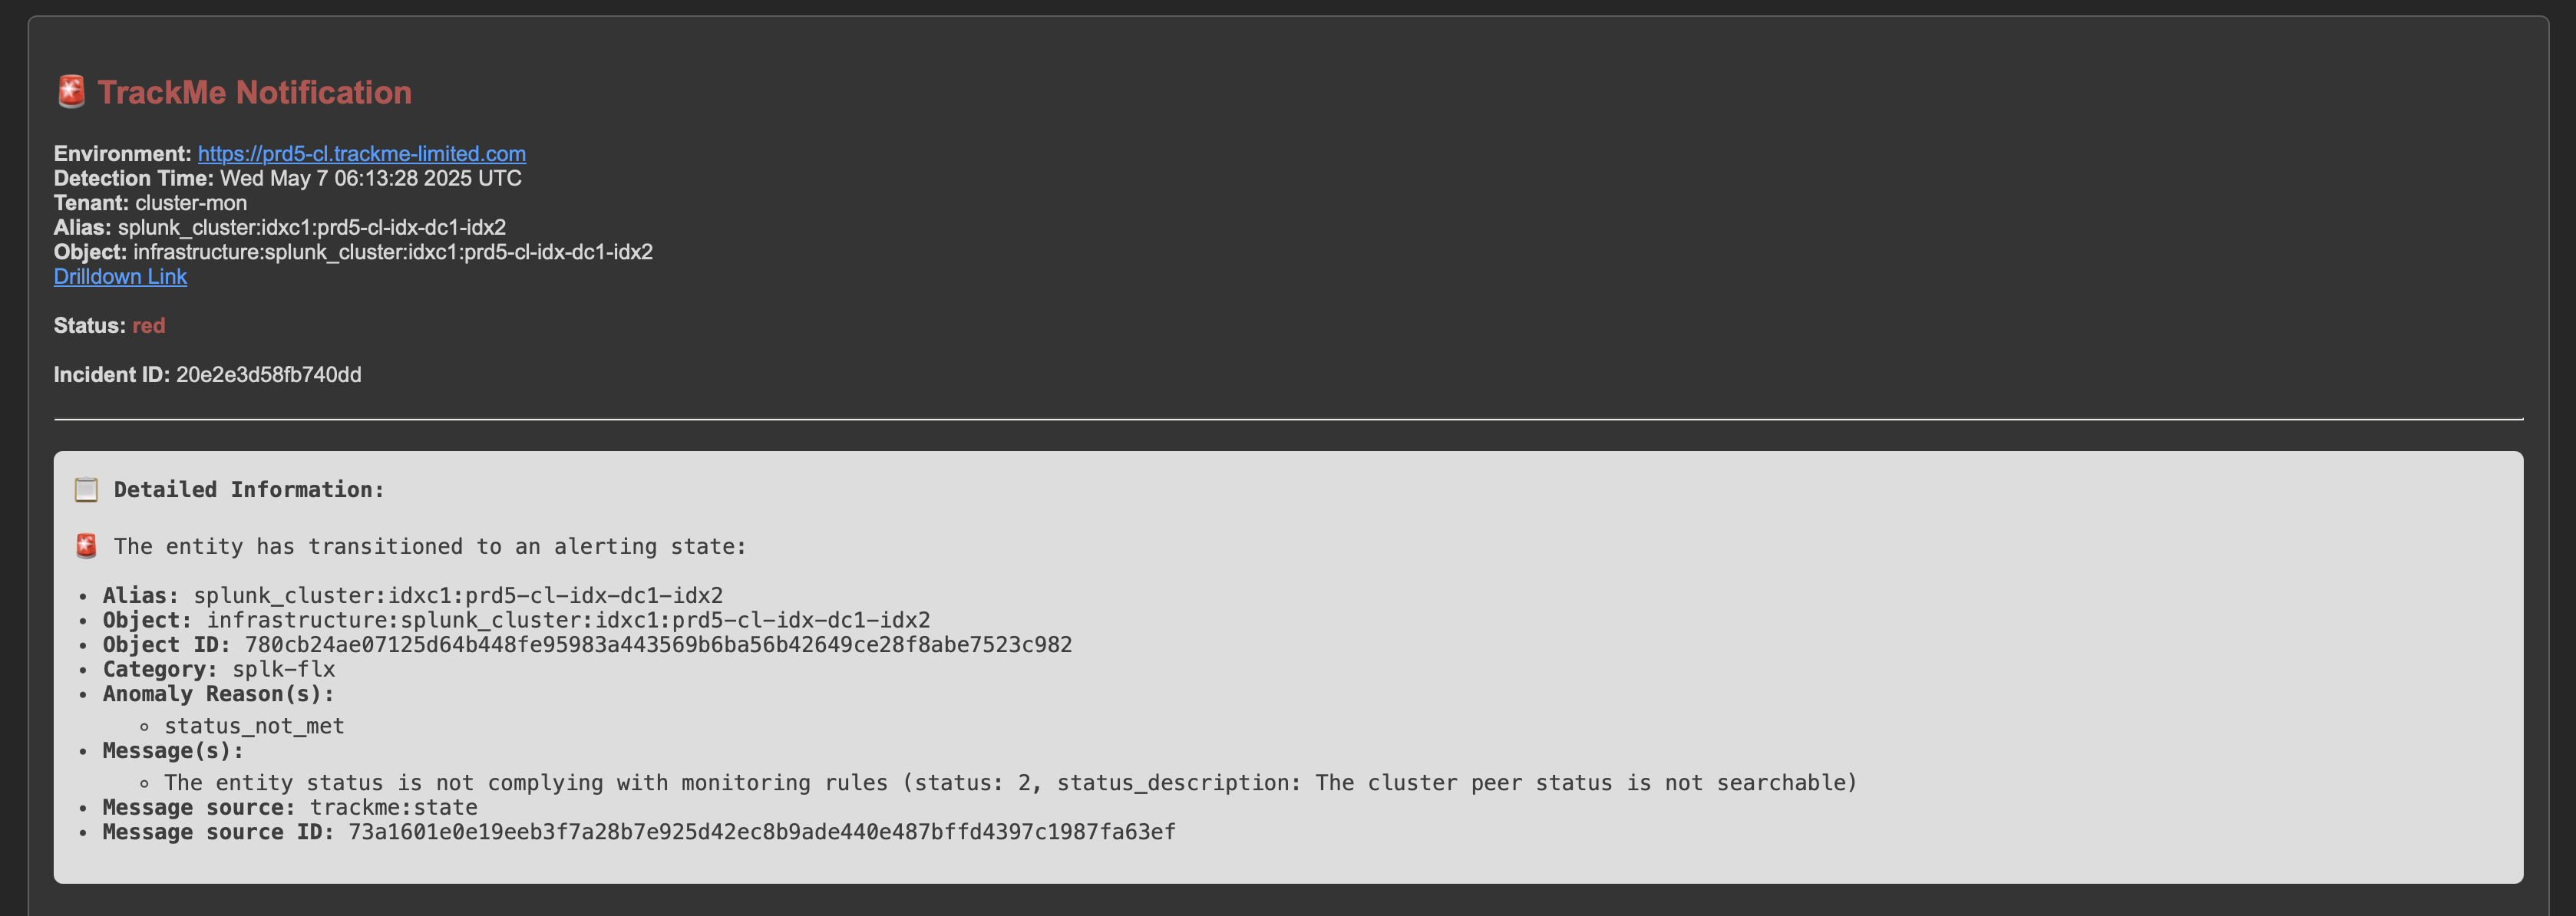Click the Object ID hash in the details
The width and height of the screenshot is (2576, 916).
(x=658, y=645)
